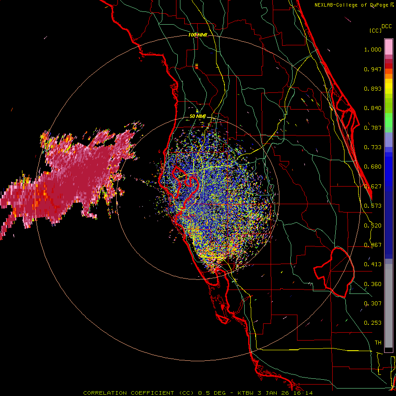Click the DCC product label
This screenshot has height=396, width=396.
[387, 26]
